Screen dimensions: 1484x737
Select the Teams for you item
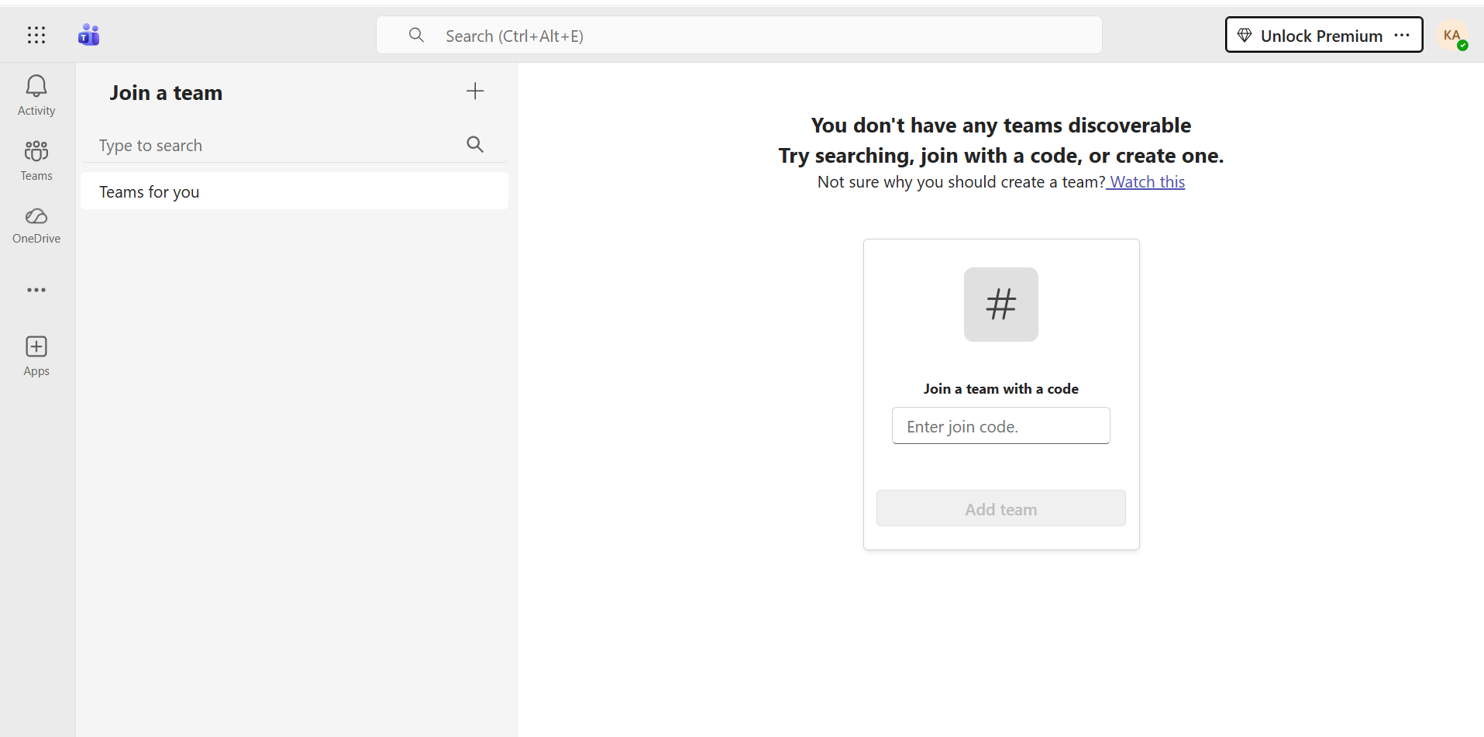coord(294,191)
